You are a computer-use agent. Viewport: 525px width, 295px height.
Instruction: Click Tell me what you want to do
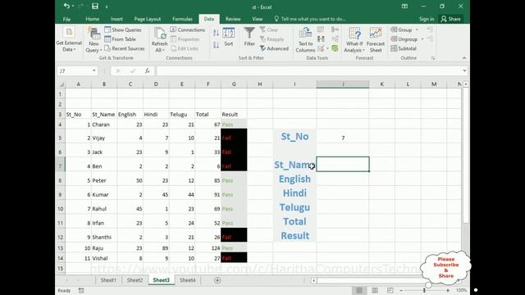pyautogui.click(x=310, y=19)
